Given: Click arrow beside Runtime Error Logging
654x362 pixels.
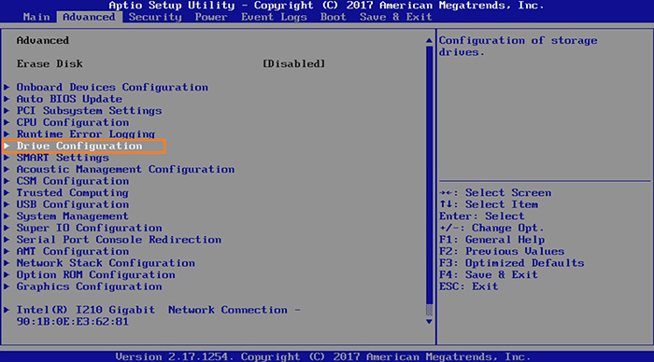Looking at the screenshot, I should [7, 133].
